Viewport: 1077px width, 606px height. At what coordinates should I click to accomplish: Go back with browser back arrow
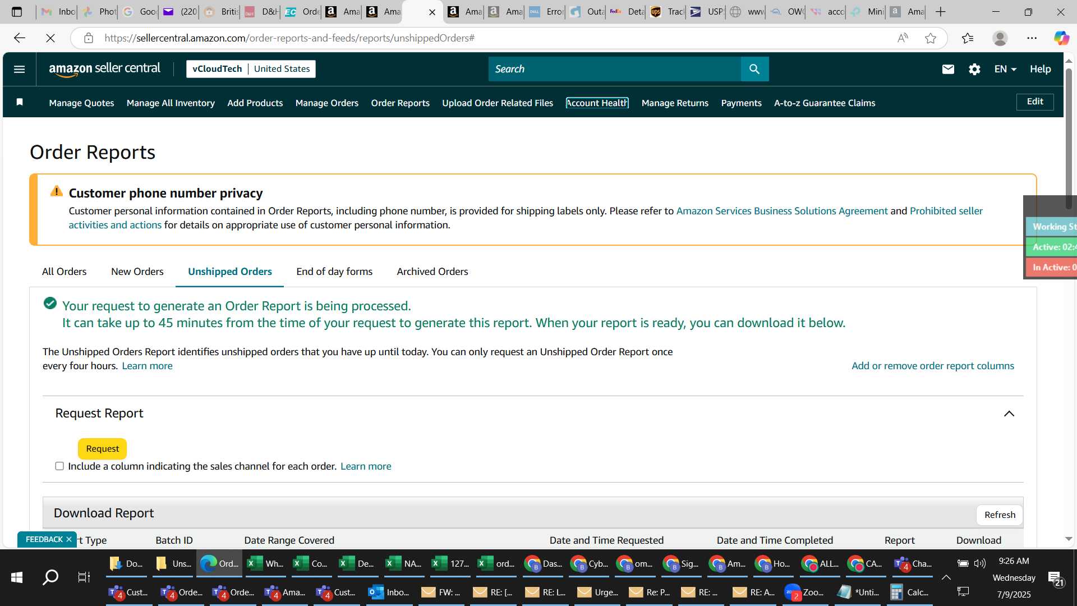[19, 38]
